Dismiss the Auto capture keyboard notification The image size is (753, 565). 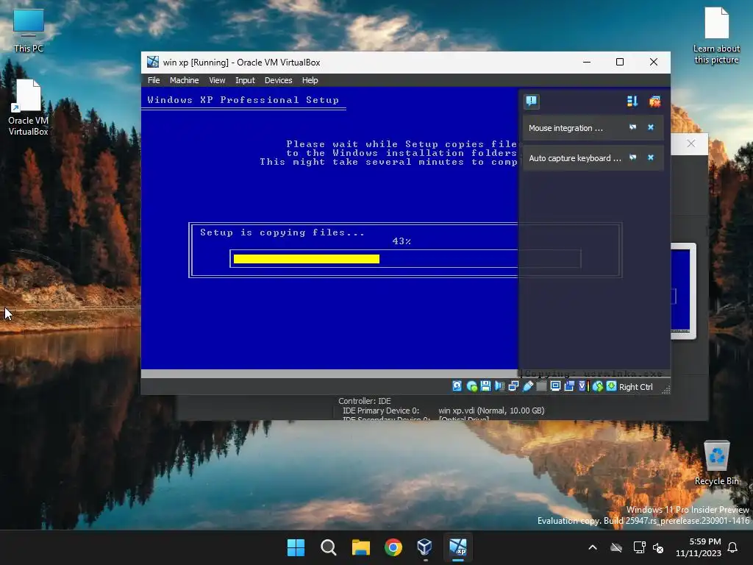[x=651, y=157]
